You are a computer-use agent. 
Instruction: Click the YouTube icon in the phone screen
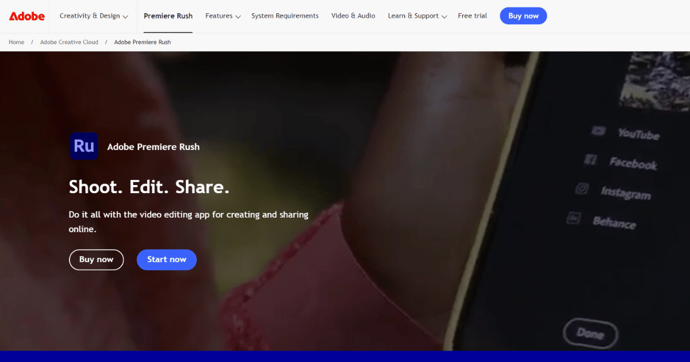(x=599, y=131)
